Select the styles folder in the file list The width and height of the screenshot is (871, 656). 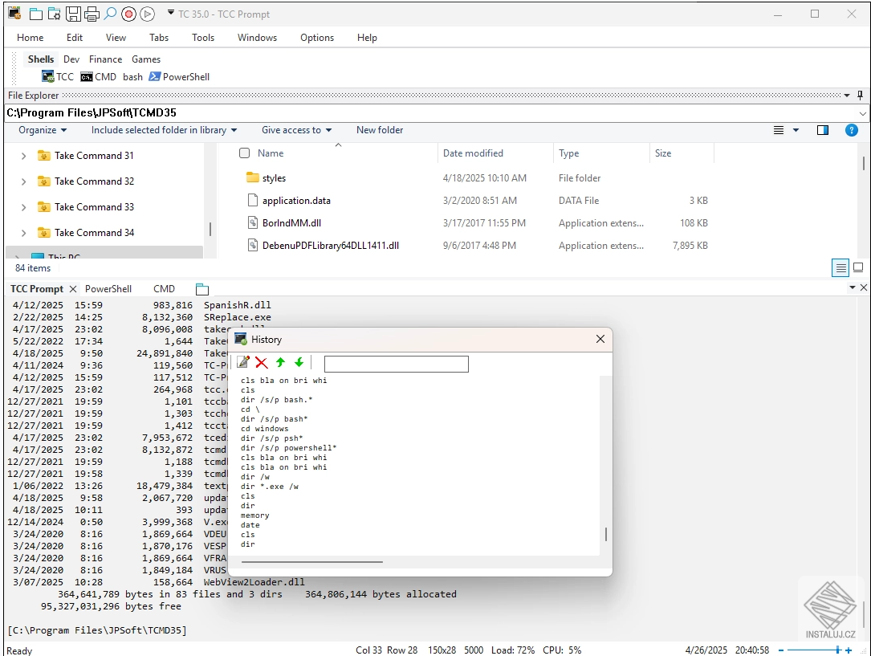274,178
